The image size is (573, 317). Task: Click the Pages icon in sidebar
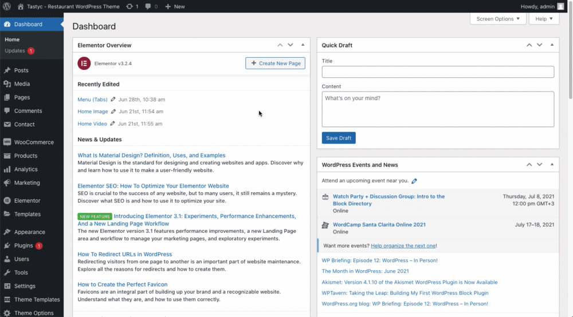[7, 97]
